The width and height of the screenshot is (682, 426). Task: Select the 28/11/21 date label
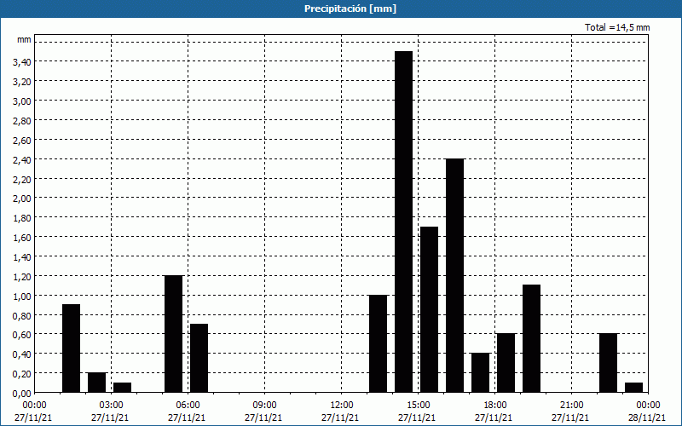tap(647, 417)
